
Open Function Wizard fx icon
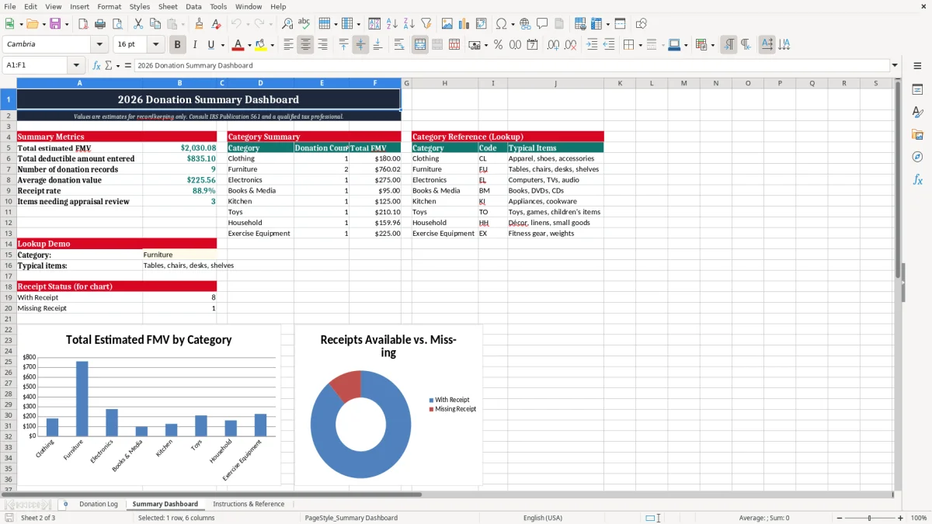[96, 65]
